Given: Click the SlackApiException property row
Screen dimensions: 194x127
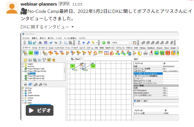Looking at the screenshot, I should pos(156,93).
